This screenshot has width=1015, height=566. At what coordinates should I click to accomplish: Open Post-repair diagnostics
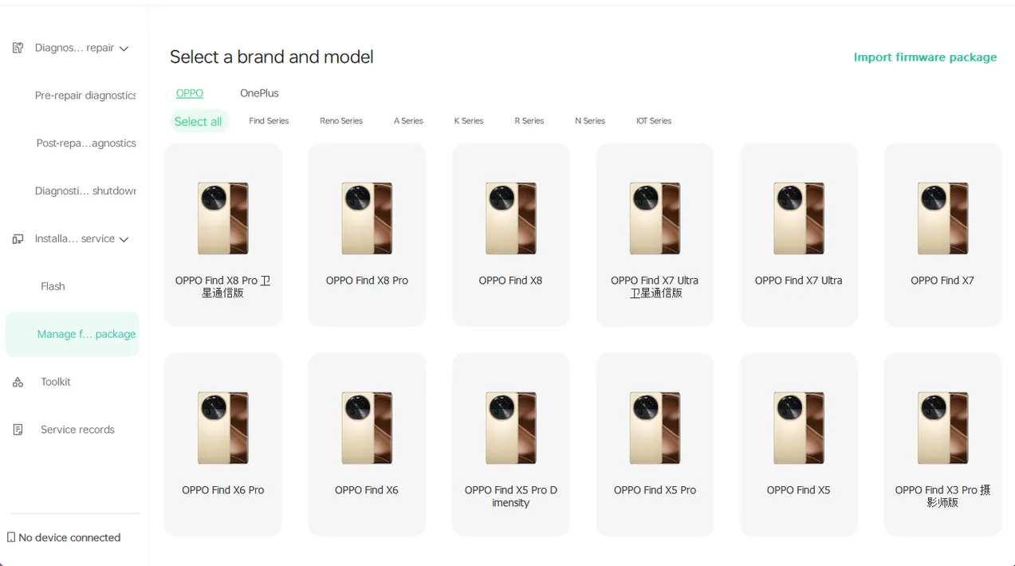coord(86,143)
